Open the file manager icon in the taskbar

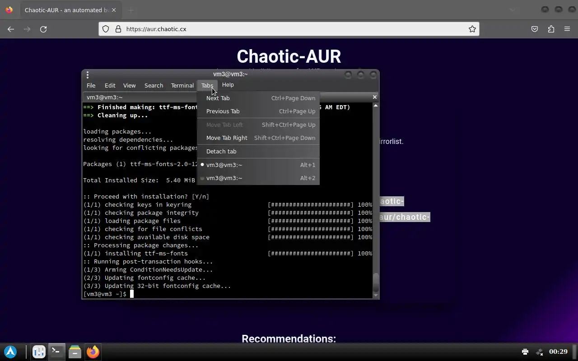(75, 352)
